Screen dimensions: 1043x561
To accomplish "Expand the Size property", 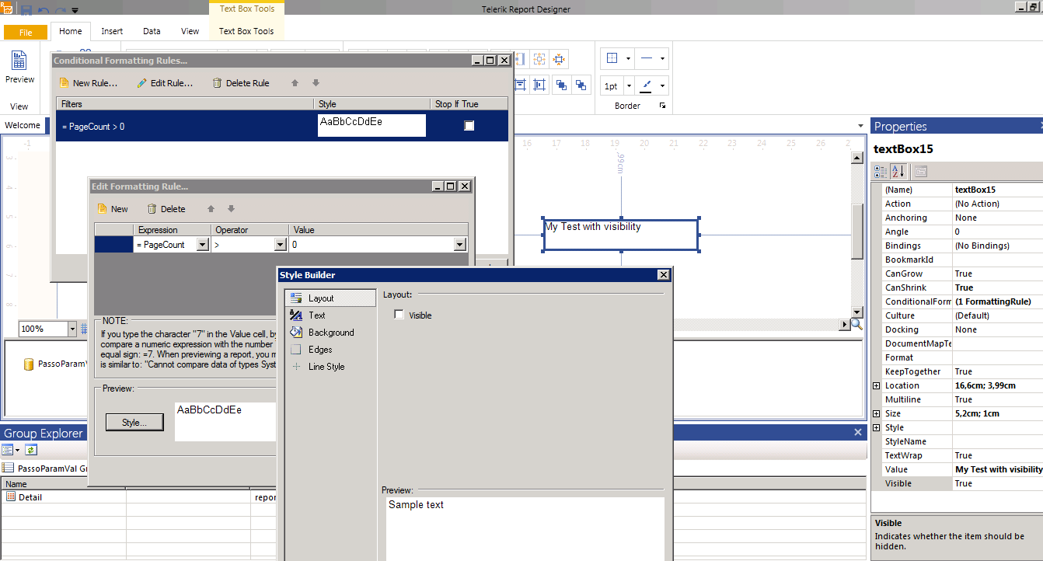I will point(877,413).
